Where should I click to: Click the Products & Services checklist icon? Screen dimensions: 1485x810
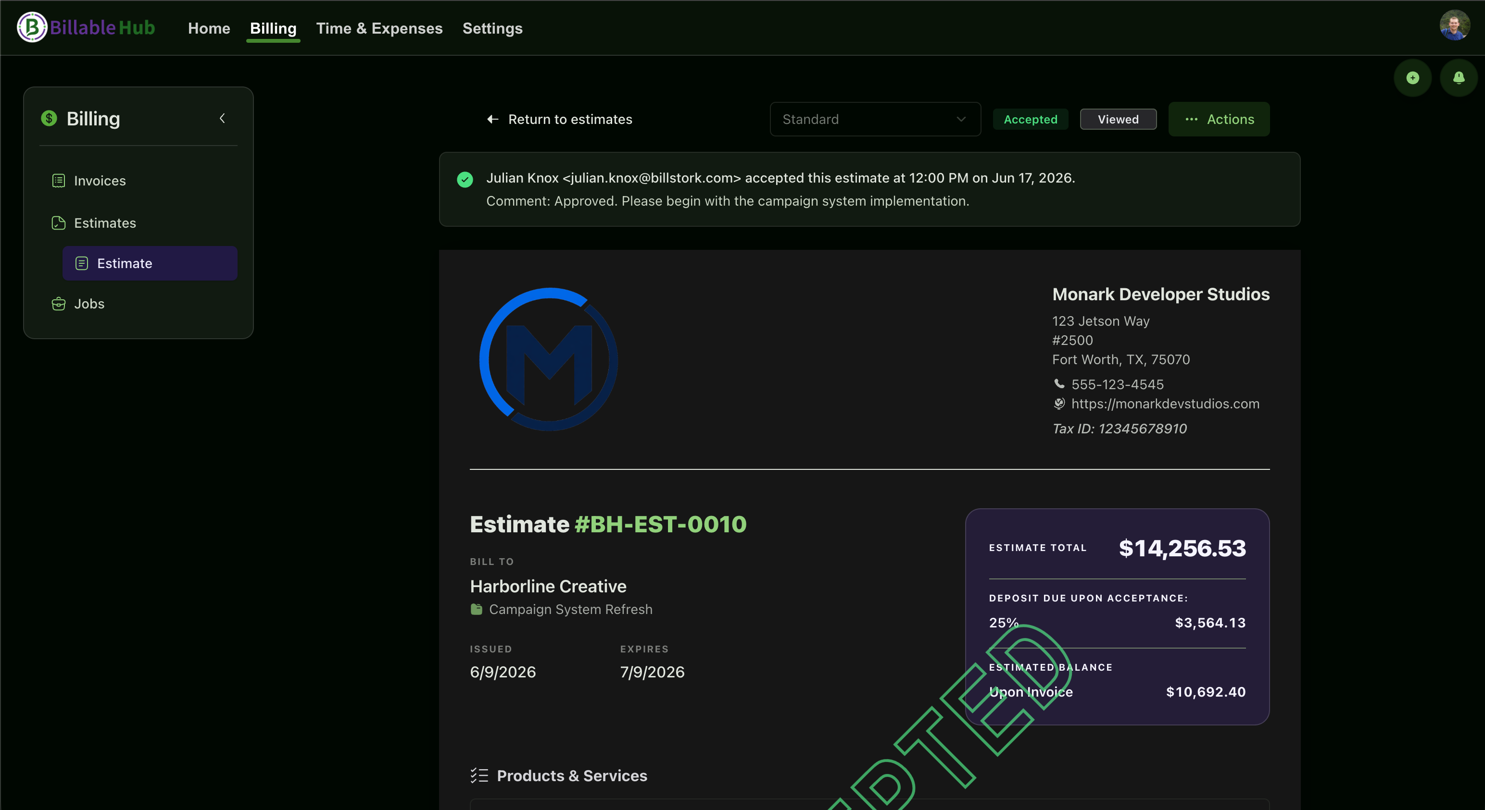[x=479, y=775]
